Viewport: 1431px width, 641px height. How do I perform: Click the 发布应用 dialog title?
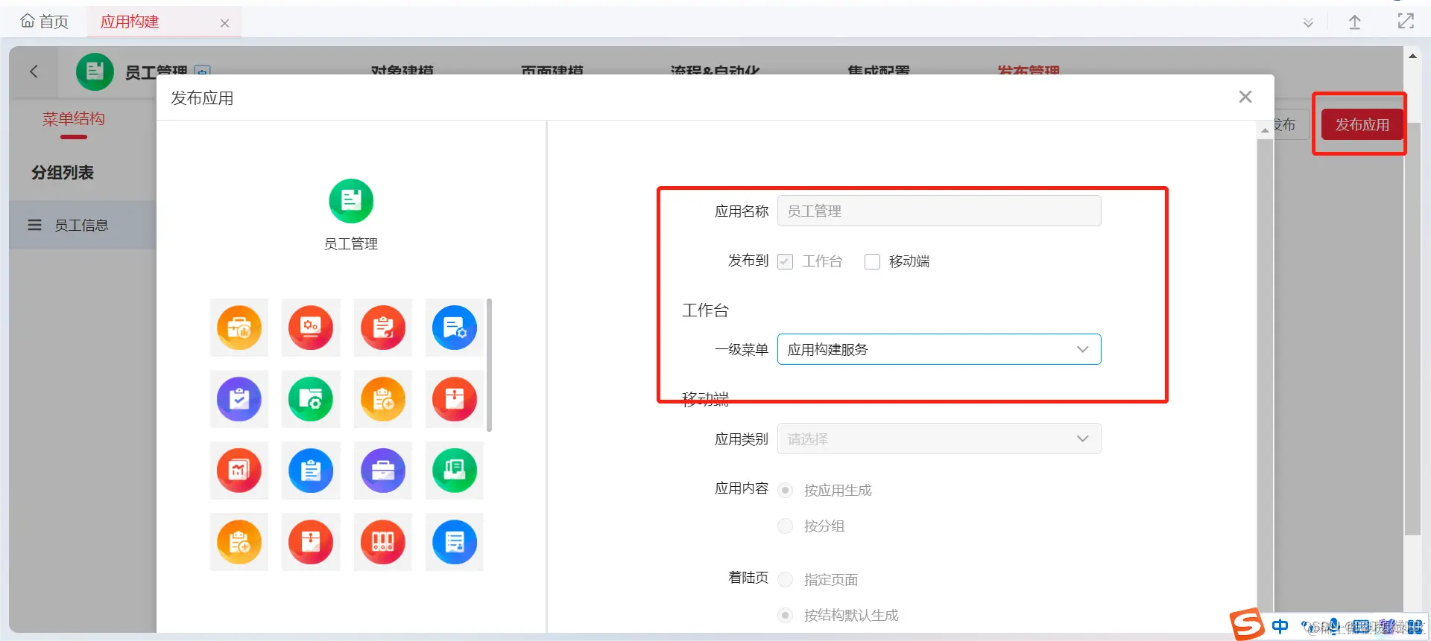click(202, 98)
